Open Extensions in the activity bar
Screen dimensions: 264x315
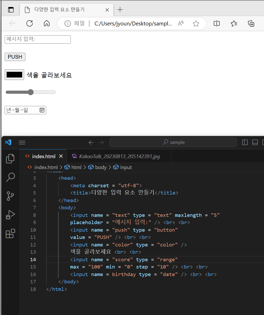pos(10,233)
